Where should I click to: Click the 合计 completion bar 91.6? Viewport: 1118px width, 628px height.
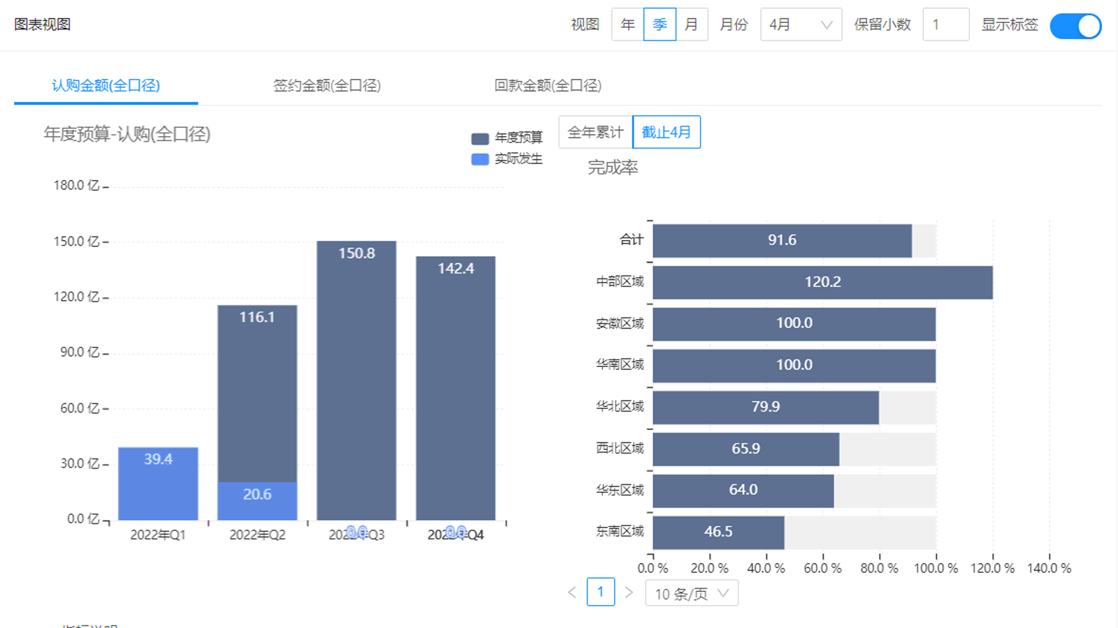783,241
